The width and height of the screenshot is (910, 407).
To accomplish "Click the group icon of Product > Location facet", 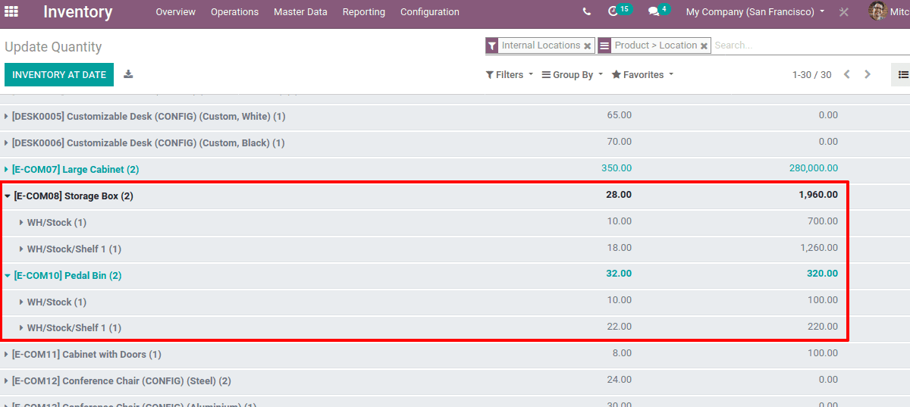I will (x=604, y=45).
